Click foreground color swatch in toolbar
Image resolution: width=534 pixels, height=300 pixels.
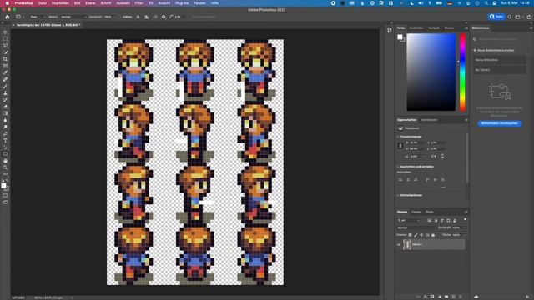click(3, 185)
